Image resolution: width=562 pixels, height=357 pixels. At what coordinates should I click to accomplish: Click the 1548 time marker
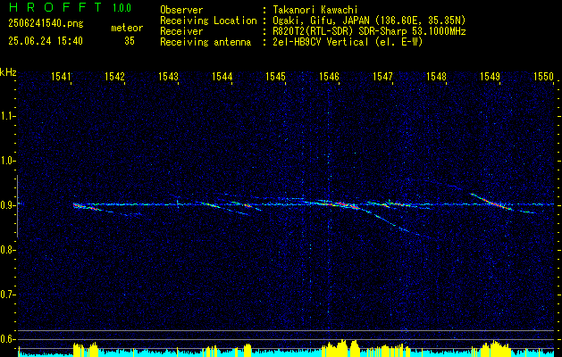[x=437, y=76]
